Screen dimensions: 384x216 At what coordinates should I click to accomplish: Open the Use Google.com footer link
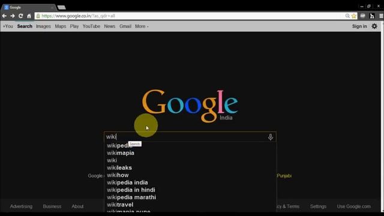(x=353, y=206)
